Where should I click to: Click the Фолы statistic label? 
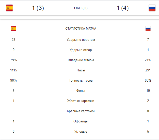tap(81, 91)
